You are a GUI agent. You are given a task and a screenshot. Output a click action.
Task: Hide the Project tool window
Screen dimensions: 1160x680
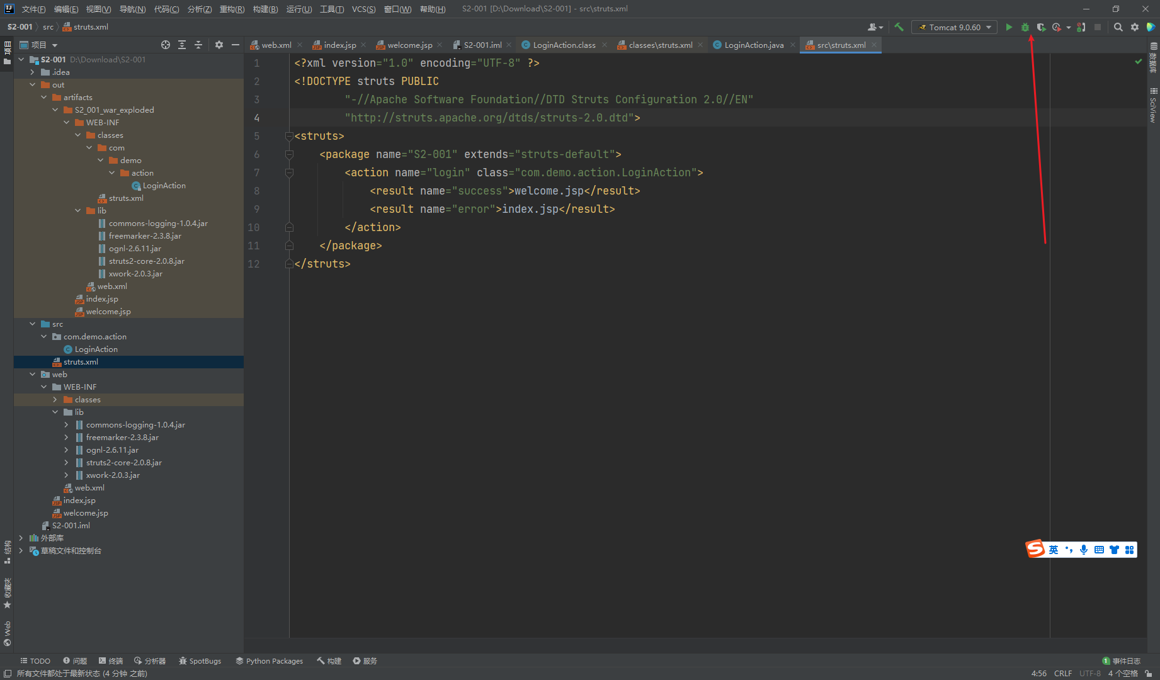pos(235,45)
